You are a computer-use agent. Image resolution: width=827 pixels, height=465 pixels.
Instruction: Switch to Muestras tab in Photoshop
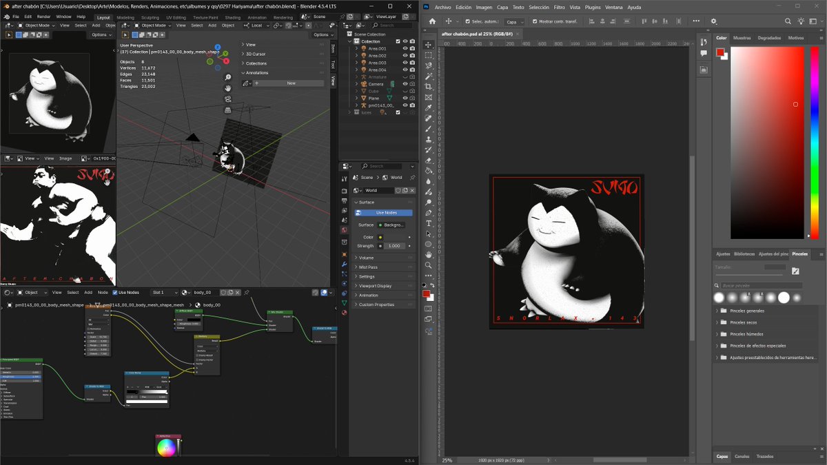pyautogui.click(x=742, y=38)
